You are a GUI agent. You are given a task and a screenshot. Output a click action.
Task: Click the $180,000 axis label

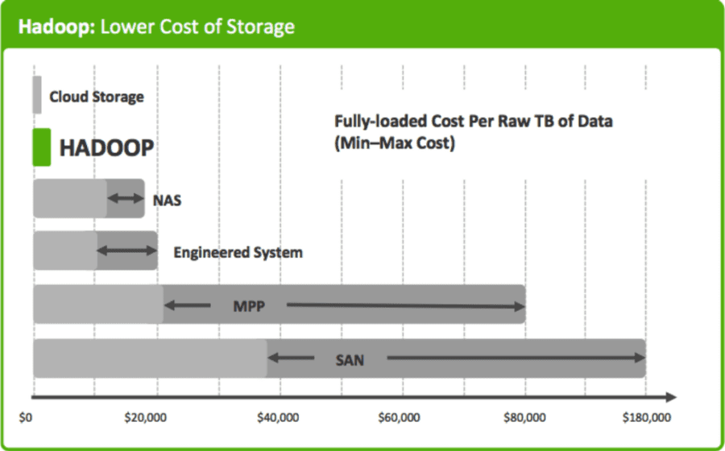click(646, 418)
